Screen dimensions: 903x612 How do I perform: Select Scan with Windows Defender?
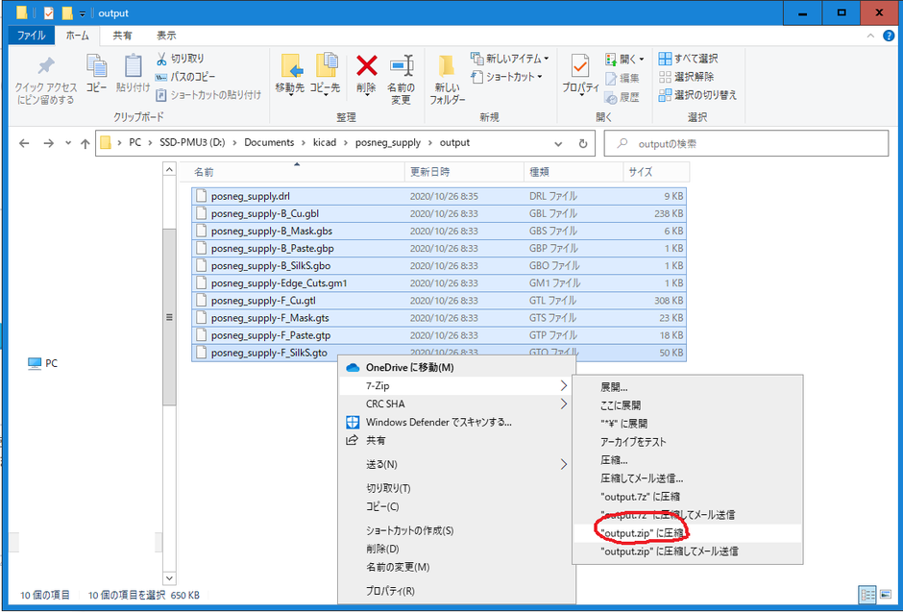pyautogui.click(x=456, y=422)
